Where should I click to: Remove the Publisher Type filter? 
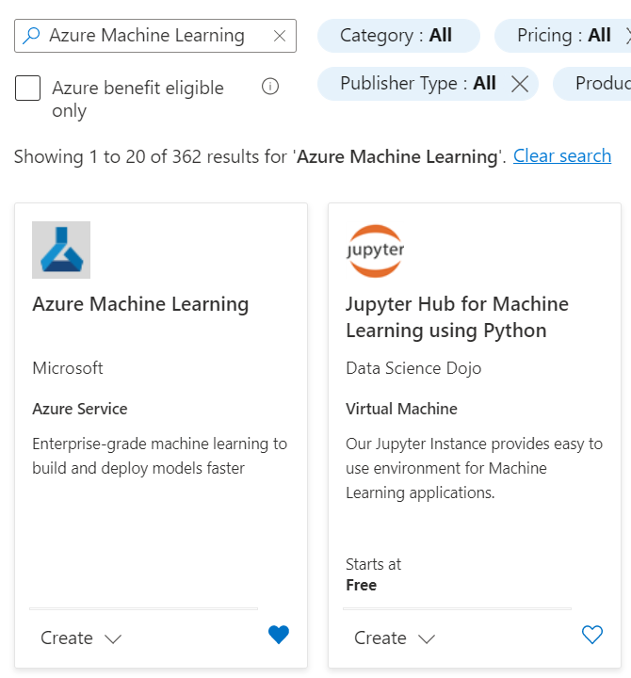[x=519, y=84]
